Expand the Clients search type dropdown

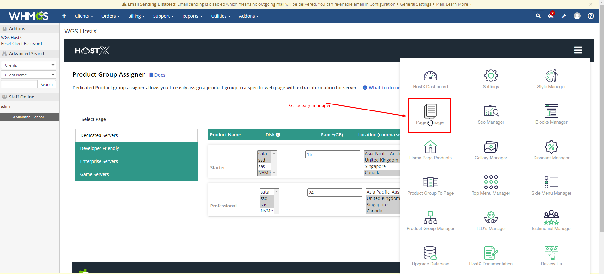click(x=28, y=65)
